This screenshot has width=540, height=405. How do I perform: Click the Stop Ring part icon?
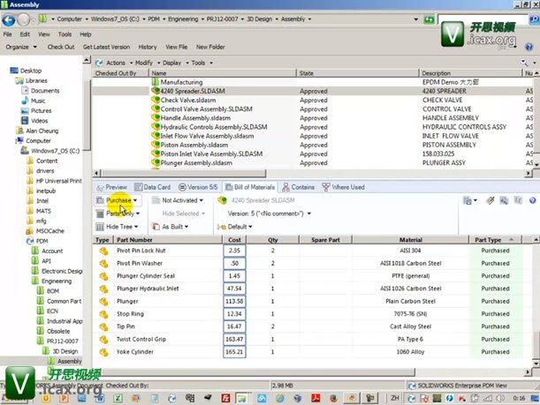tap(102, 313)
